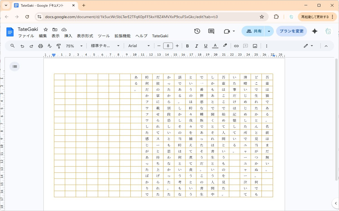339x211 pixels.
Task: Click the 共有 share button
Action: click(x=253, y=31)
